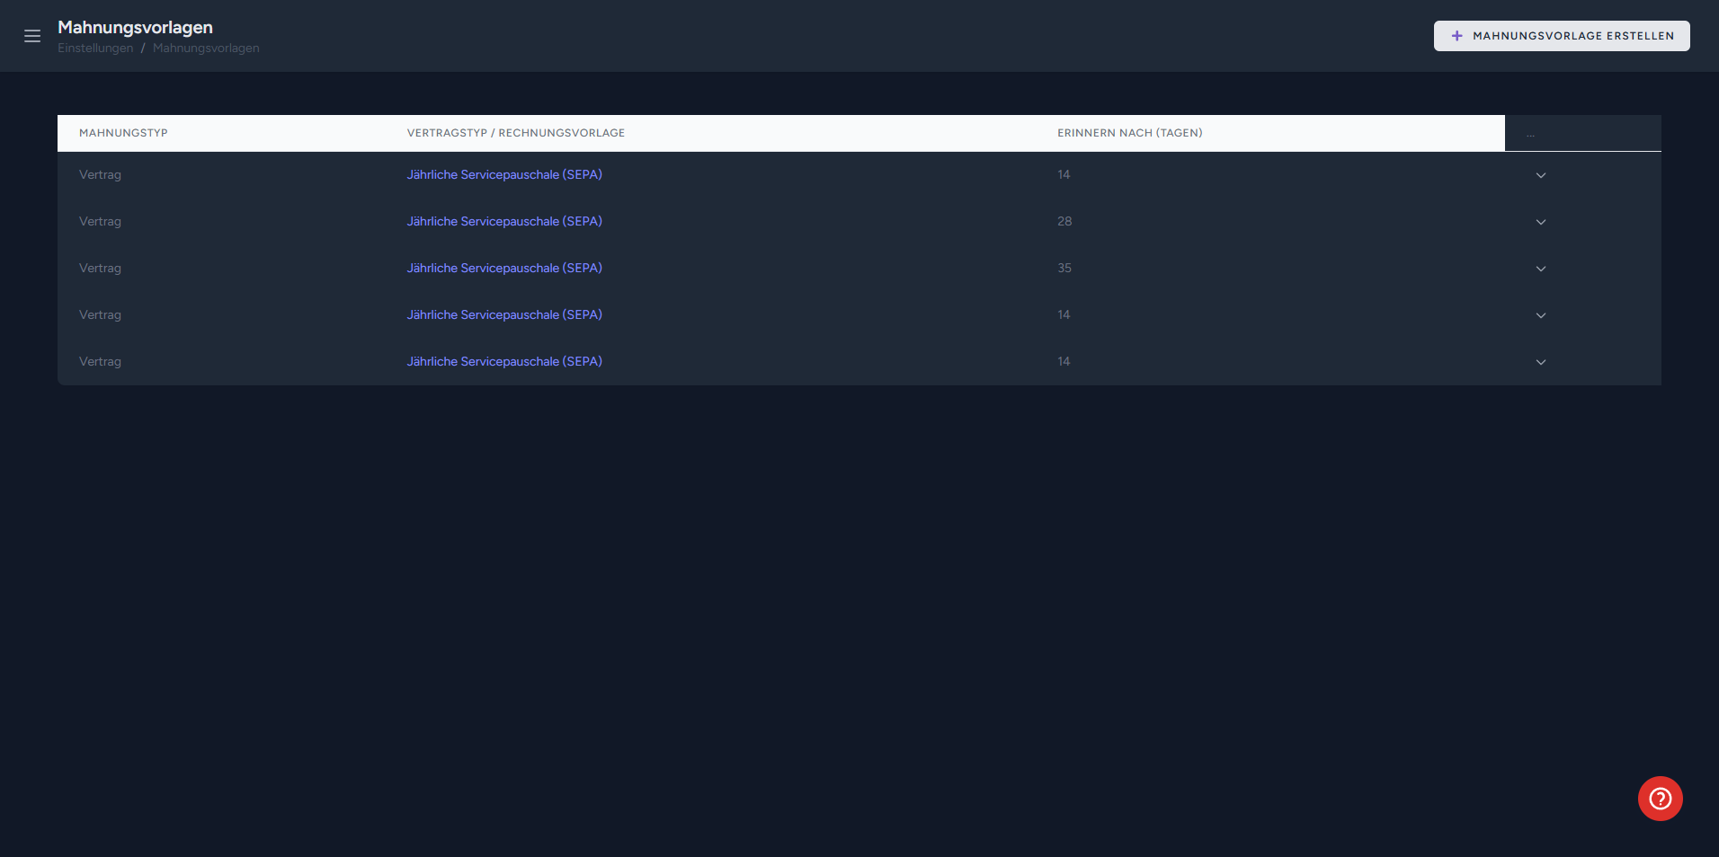This screenshot has width=1719, height=857.
Task: Open Servicepauschale link in 28-day row
Action: (x=504, y=222)
